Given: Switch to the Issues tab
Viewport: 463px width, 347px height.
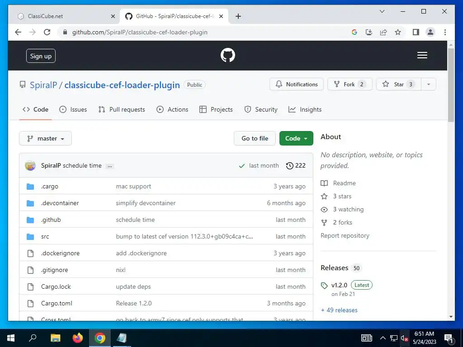Looking at the screenshot, I should 73,109.
